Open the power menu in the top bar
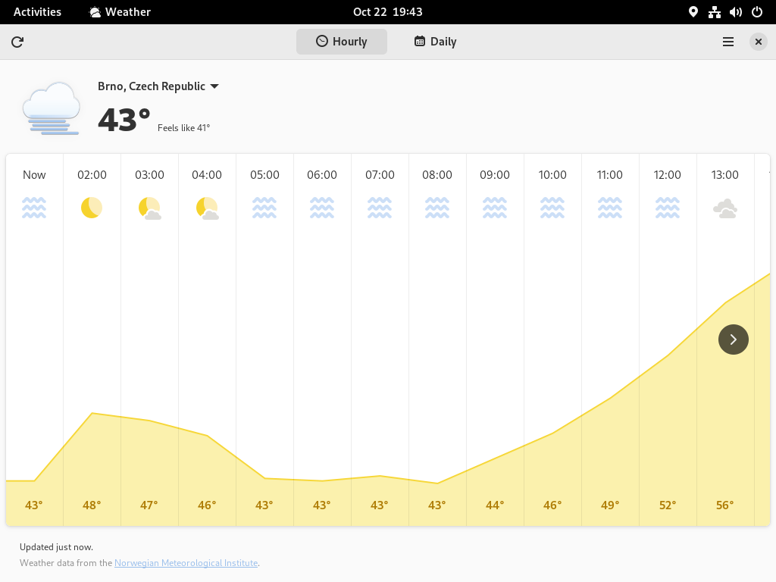This screenshot has height=582, width=776. click(x=757, y=12)
